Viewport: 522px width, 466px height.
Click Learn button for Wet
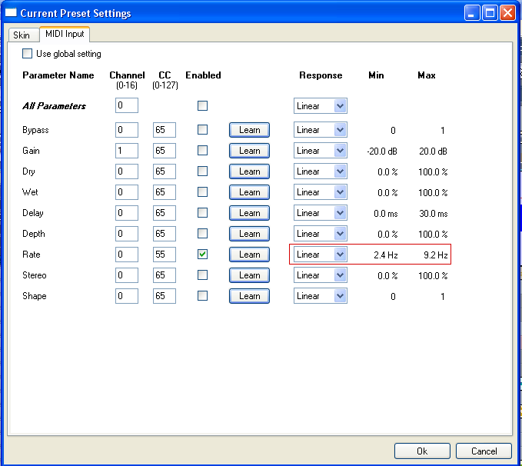(249, 192)
